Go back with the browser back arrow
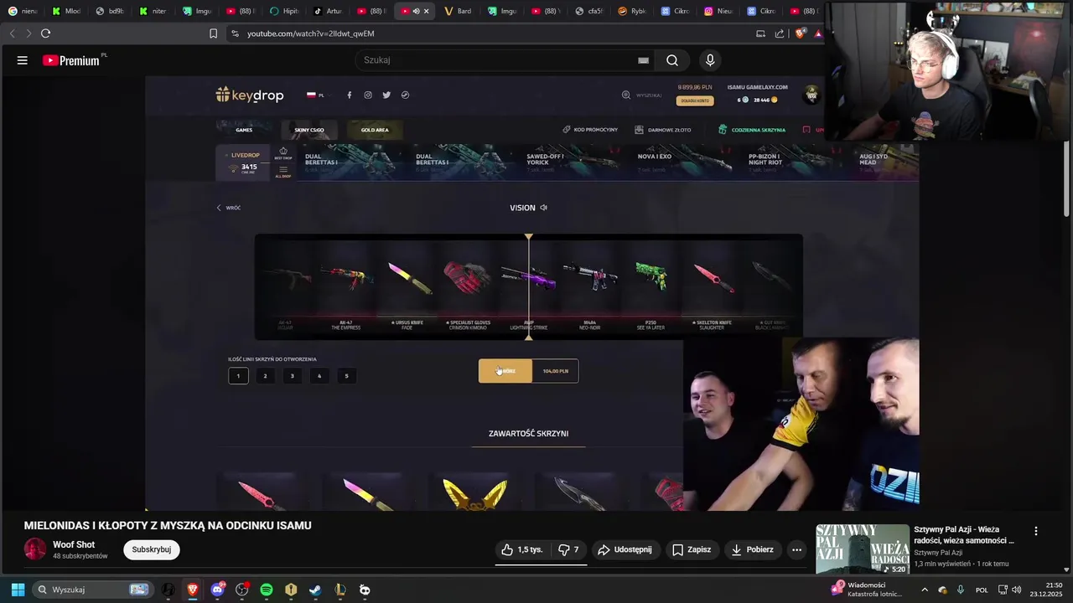Image resolution: width=1073 pixels, height=603 pixels. pos(12,33)
